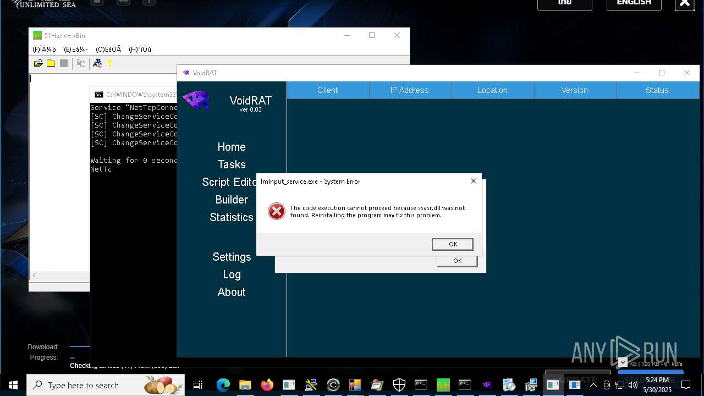
Task: Click OK in ImInput_service.exe System Error dialog
Action: coord(453,244)
